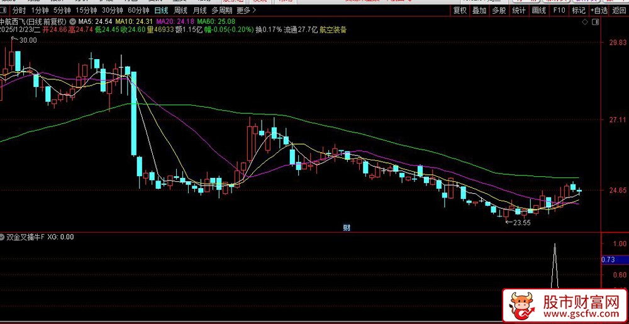Viewport: 629px width, 324px height.
Task: Click MA5: 24.54 indicator label
Action: (96, 21)
